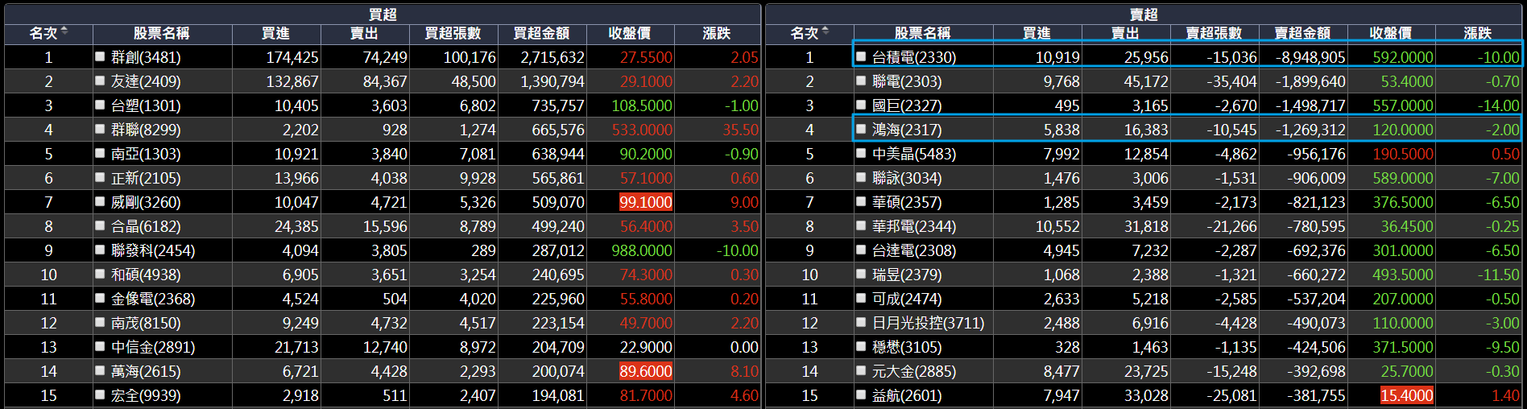This screenshot has width=1527, height=409.
Task: Open stock name 南亞(1303)
Action: (x=146, y=154)
